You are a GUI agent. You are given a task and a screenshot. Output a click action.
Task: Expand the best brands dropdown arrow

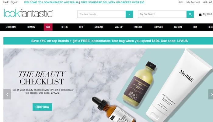point(129,14)
